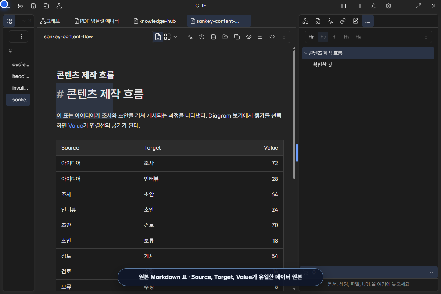Click the text align lines icon in editor toolbar
The image size is (441, 294).
pos(261,37)
